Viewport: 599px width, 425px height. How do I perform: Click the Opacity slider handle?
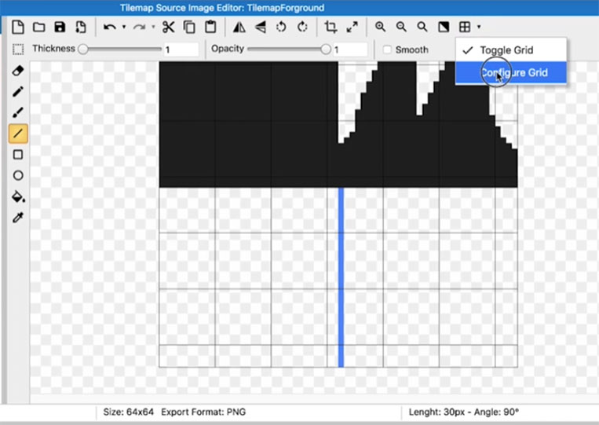[x=326, y=49]
